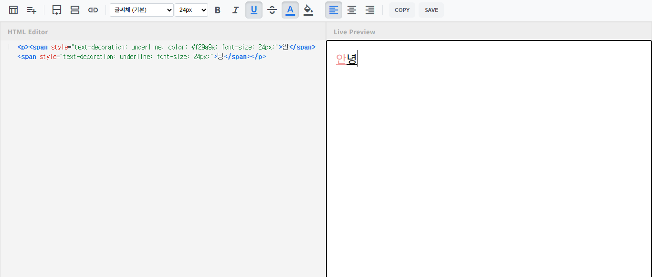Open the background fill color picker
This screenshot has height=277, width=652.
coord(308,10)
